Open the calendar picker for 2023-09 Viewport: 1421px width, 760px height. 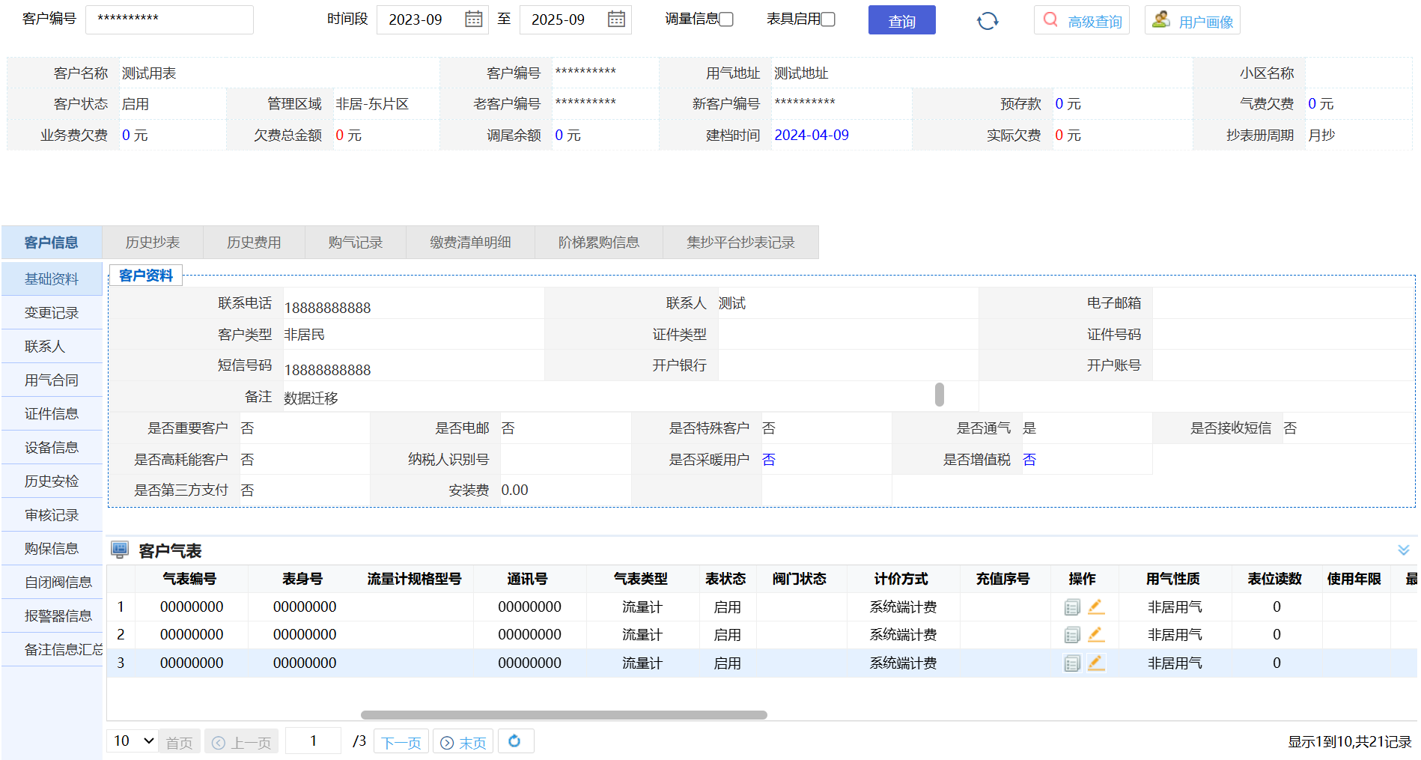(472, 19)
